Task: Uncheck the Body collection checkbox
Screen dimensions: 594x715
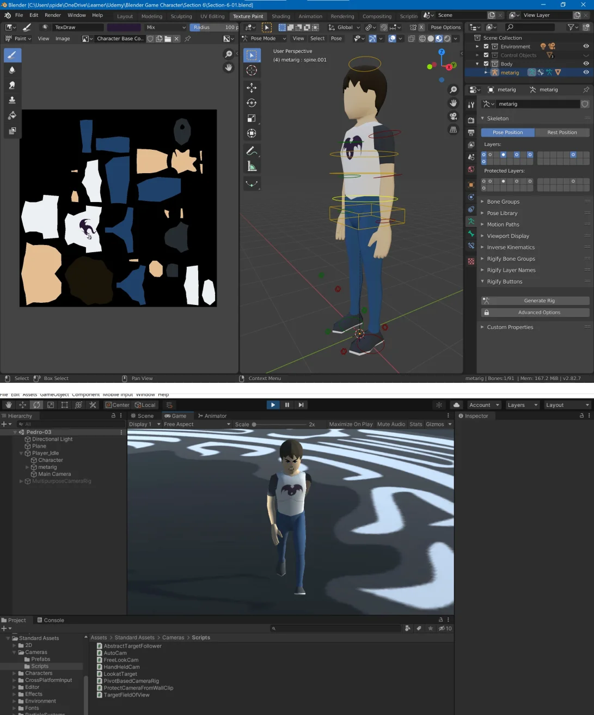Action: coord(486,64)
